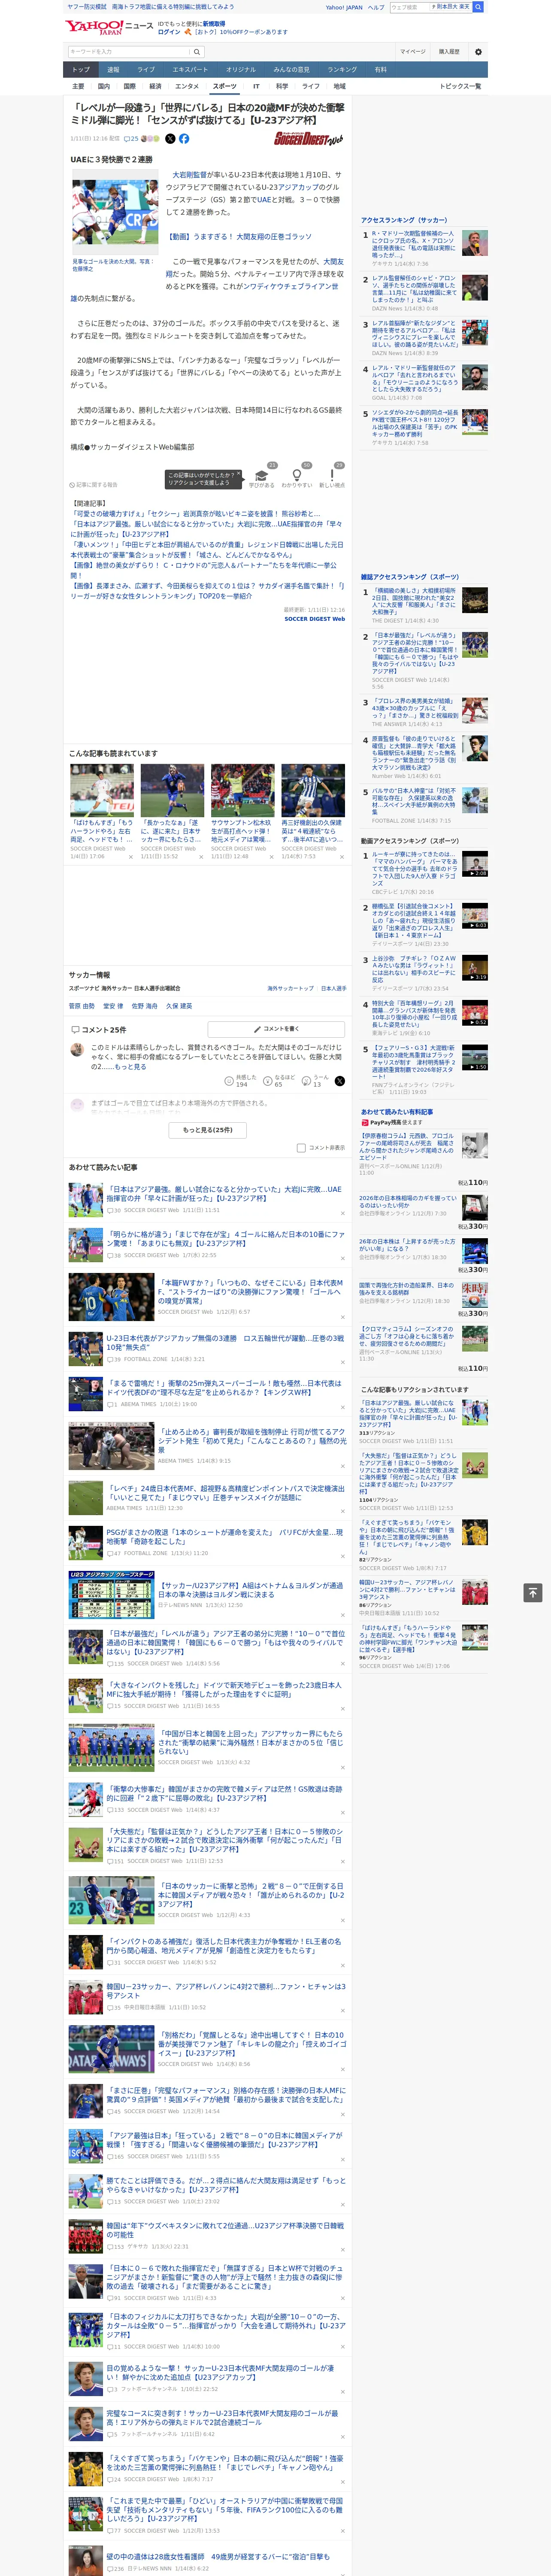Click the 記事に関する報告 report icon link
Image resolution: width=551 pixels, height=2576 pixels.
pos(93,485)
